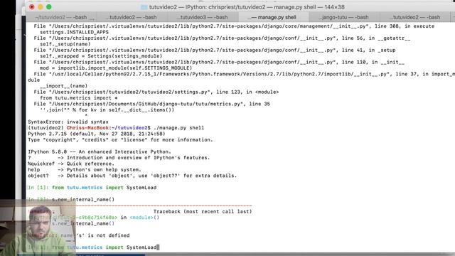Screen dimensions: 455x256
Task: Click the '%quickref -> Quick reference.' line
Action: (x=71, y=164)
